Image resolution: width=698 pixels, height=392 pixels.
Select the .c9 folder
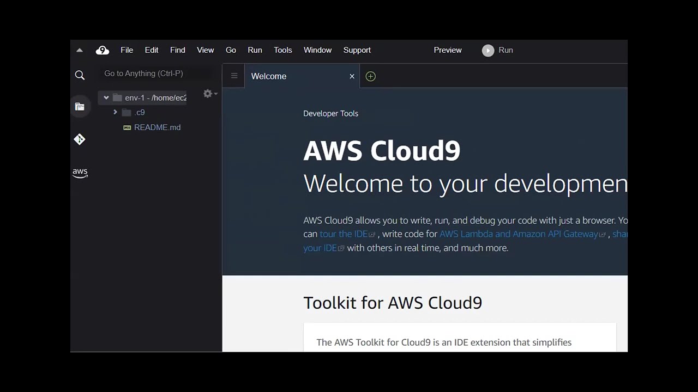pos(140,113)
